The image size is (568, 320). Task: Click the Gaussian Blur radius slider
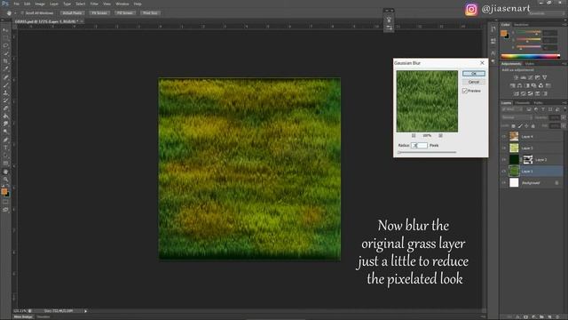pyautogui.click(x=427, y=152)
